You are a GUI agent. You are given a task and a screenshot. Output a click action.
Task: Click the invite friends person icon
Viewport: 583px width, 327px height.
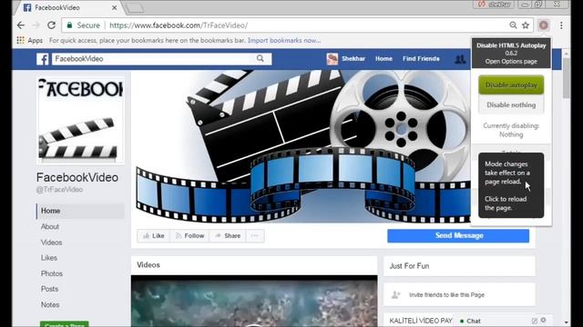pos(396,294)
